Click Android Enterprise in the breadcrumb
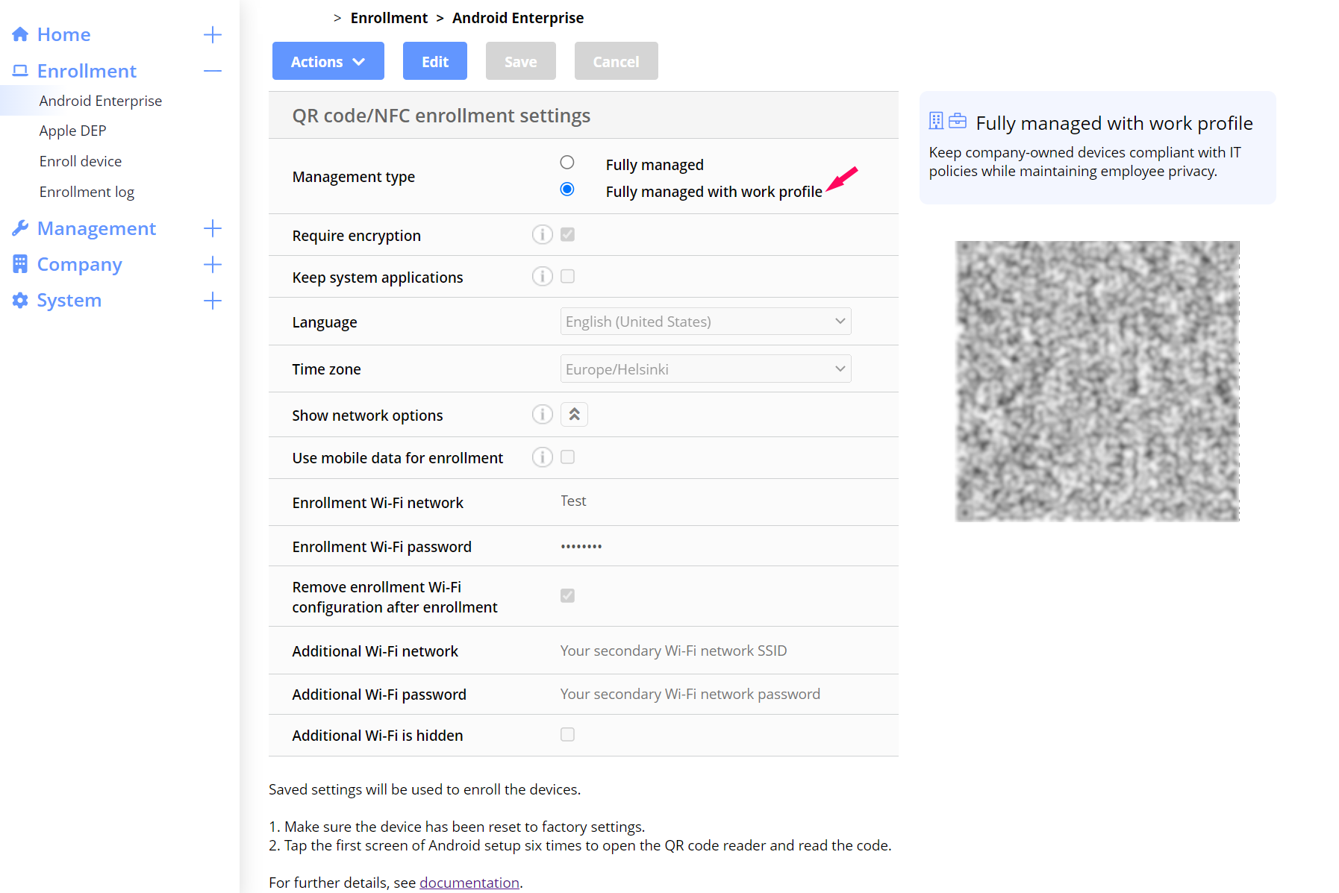The width and height of the screenshot is (1339, 893). 518,18
